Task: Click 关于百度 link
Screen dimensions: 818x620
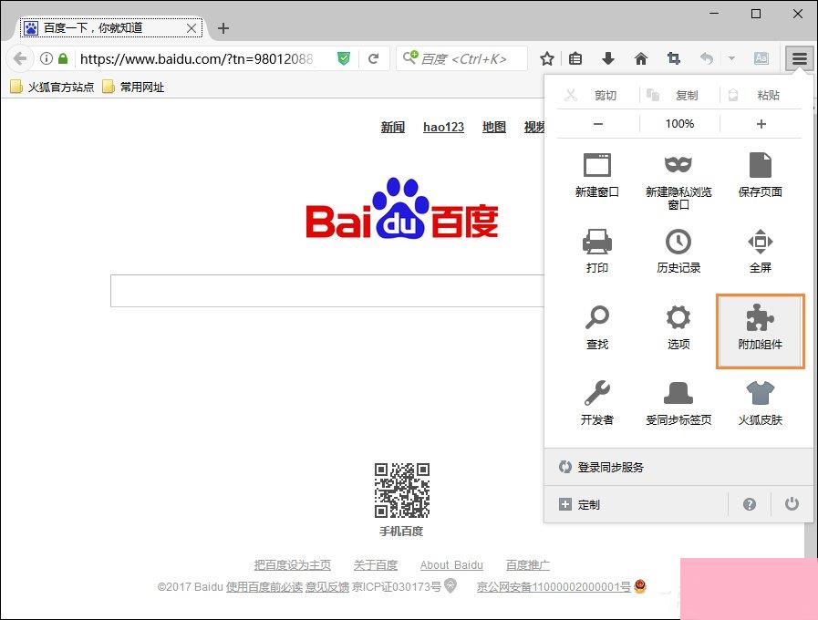Action: (375, 564)
